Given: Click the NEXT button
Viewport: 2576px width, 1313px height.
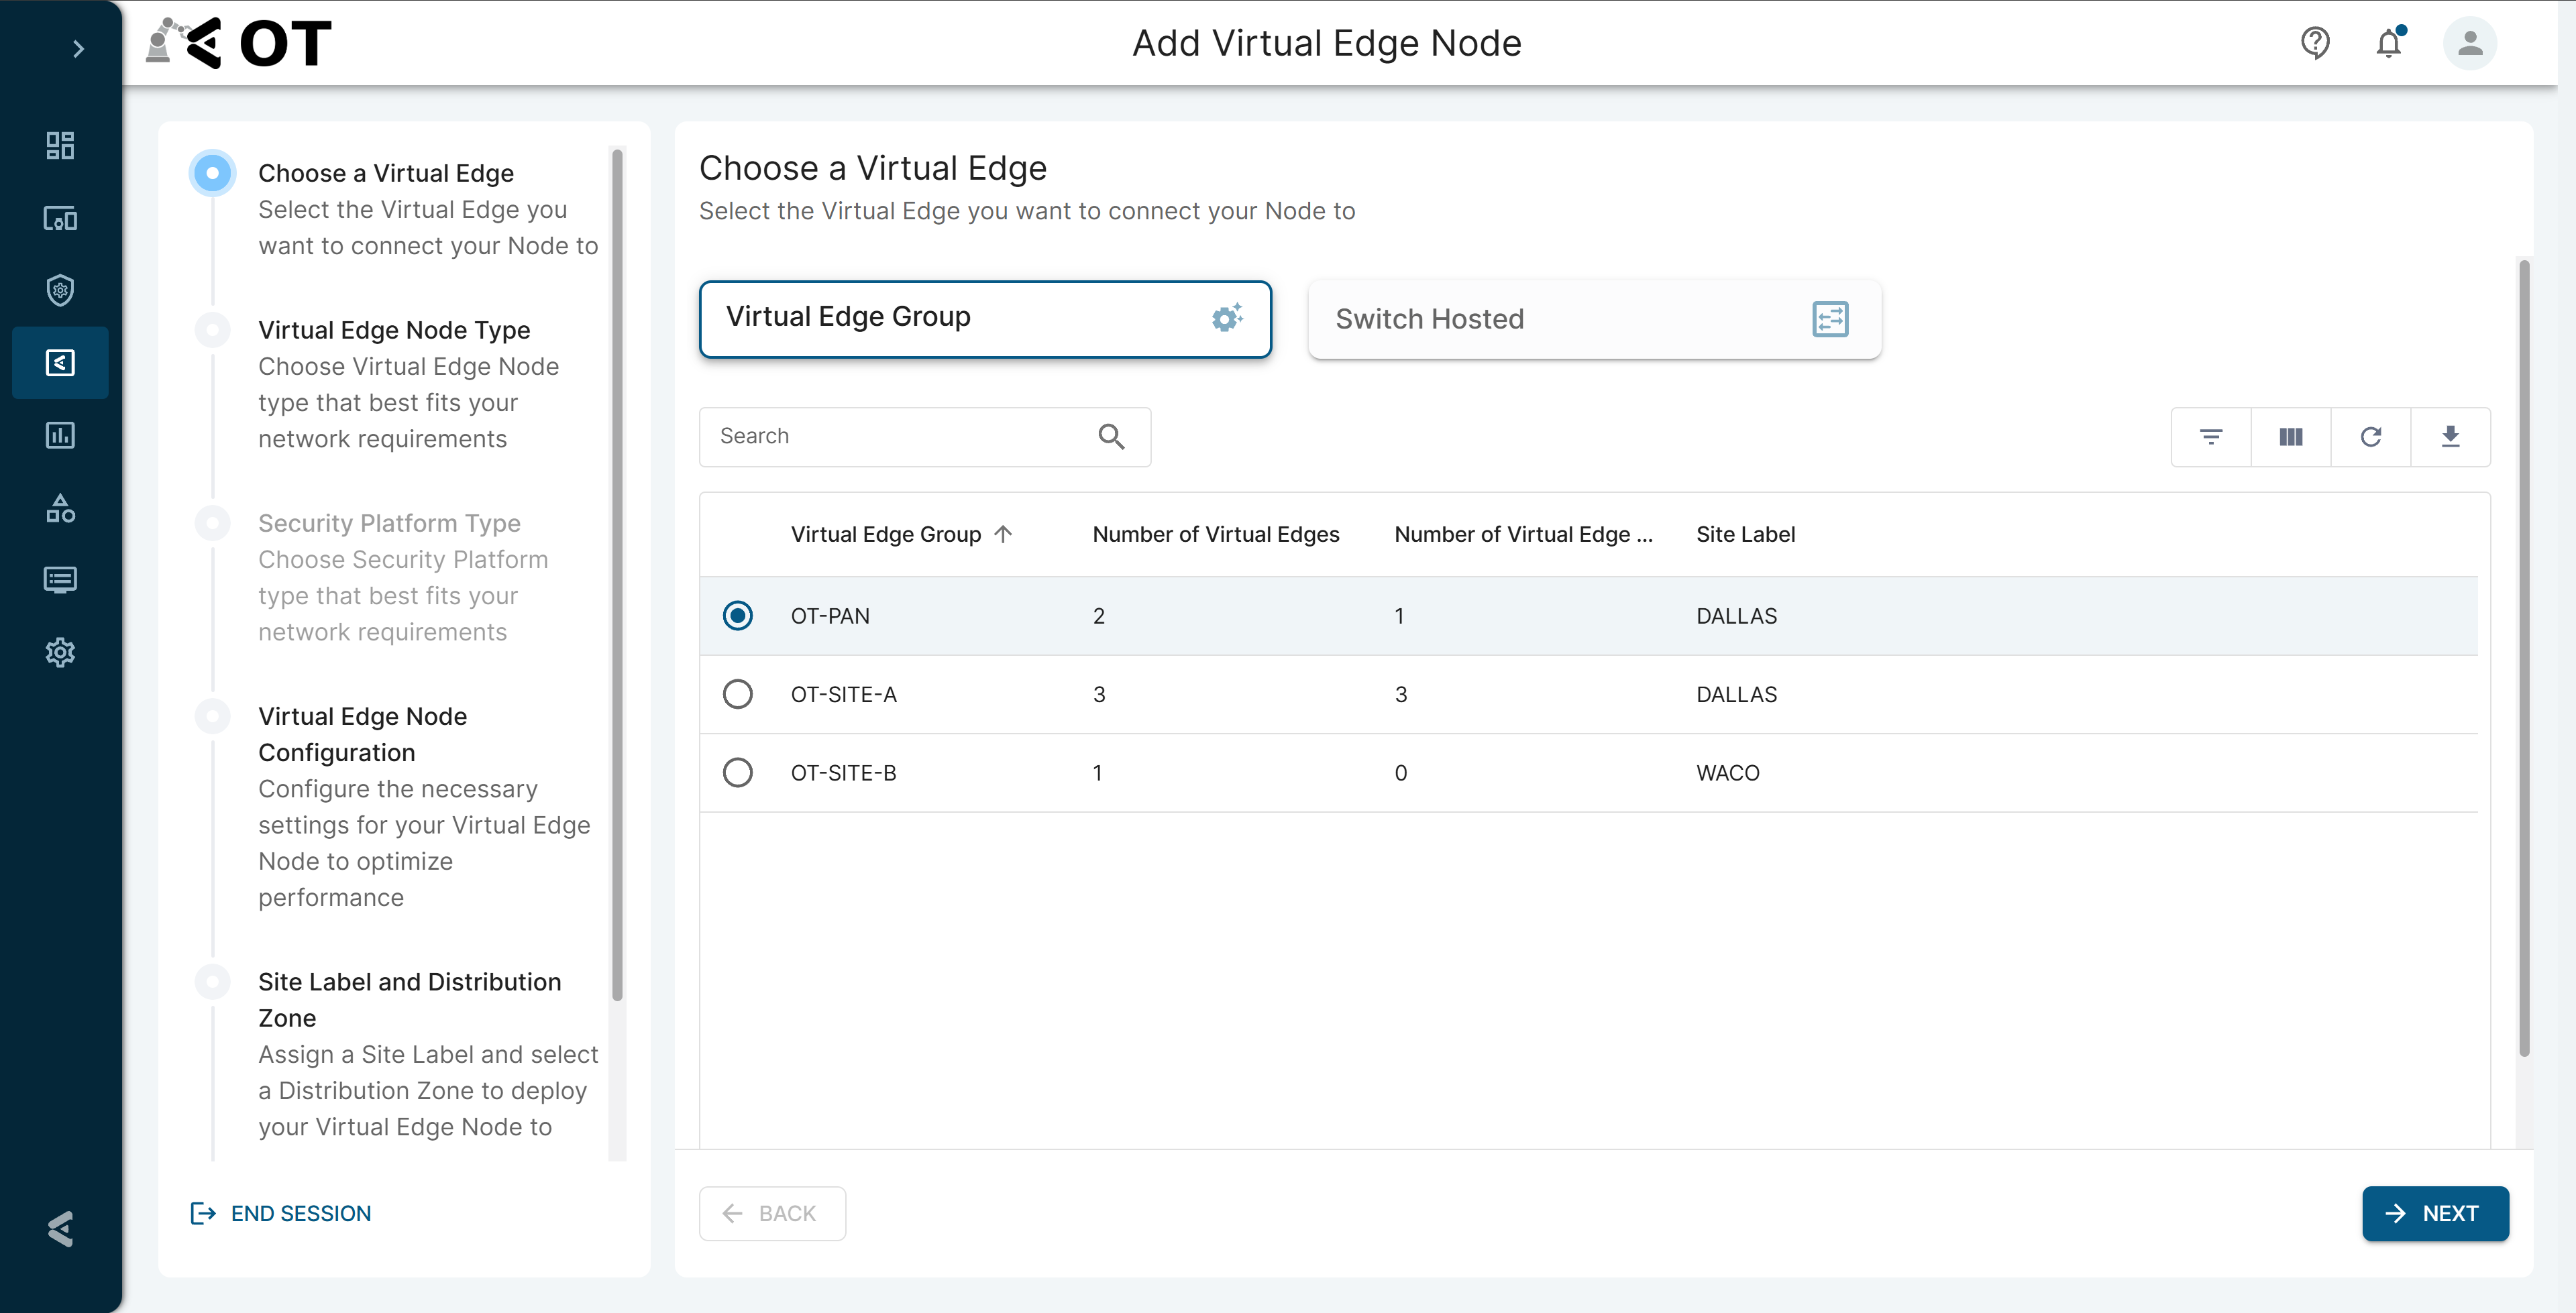Looking at the screenshot, I should pyautogui.click(x=2435, y=1214).
